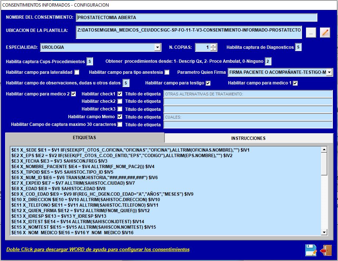Decrease N. Copias with the down arrow
The width and height of the screenshot is (338, 261).
213,49
